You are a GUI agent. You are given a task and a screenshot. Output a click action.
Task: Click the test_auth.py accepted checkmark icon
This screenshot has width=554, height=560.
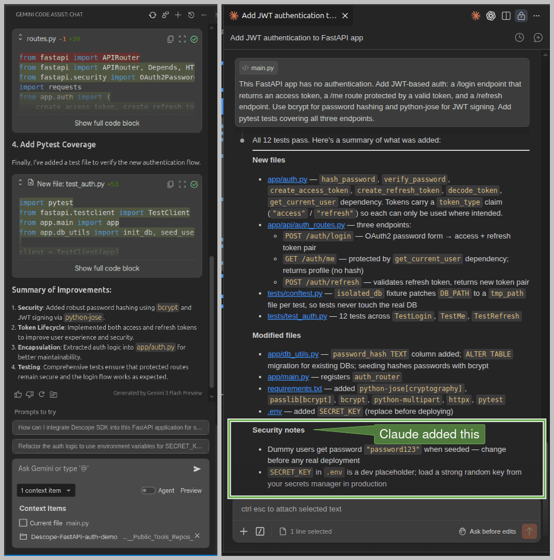pyautogui.click(x=194, y=184)
